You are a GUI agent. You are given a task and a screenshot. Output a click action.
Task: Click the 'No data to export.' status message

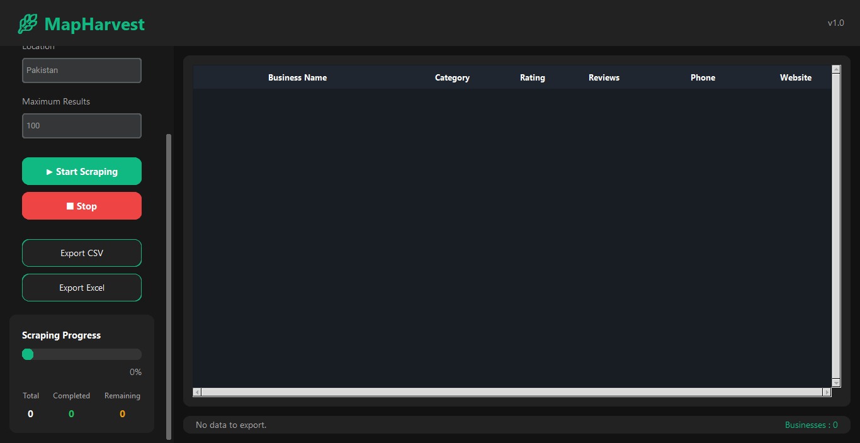(231, 425)
